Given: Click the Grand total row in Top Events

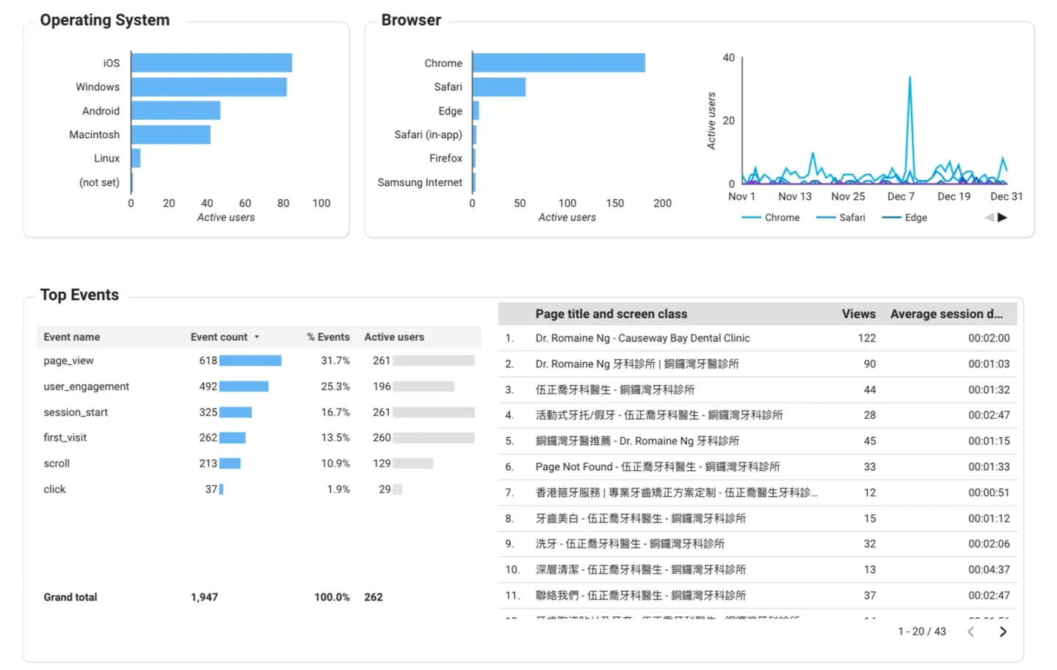Looking at the screenshot, I should pos(70,597).
